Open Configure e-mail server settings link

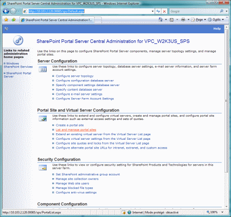(x=79, y=94)
